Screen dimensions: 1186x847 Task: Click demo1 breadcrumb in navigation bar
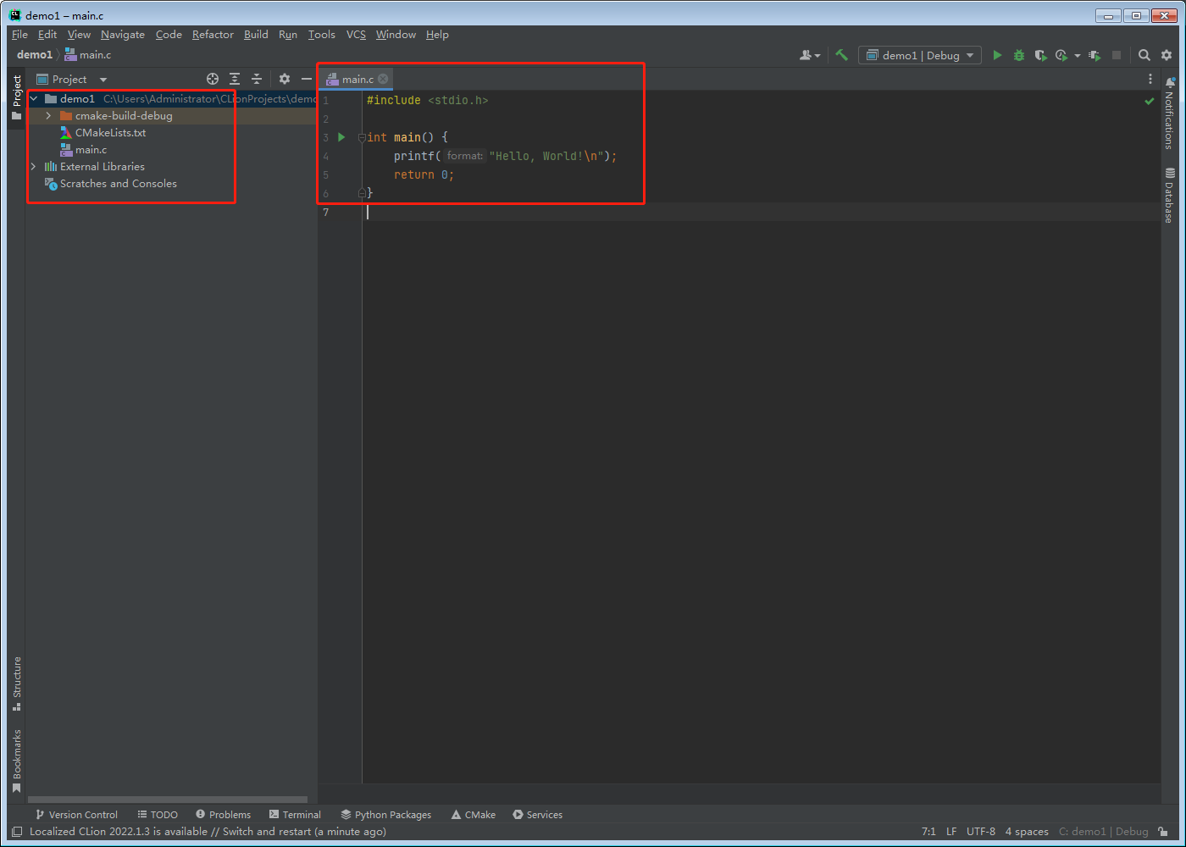tap(35, 55)
